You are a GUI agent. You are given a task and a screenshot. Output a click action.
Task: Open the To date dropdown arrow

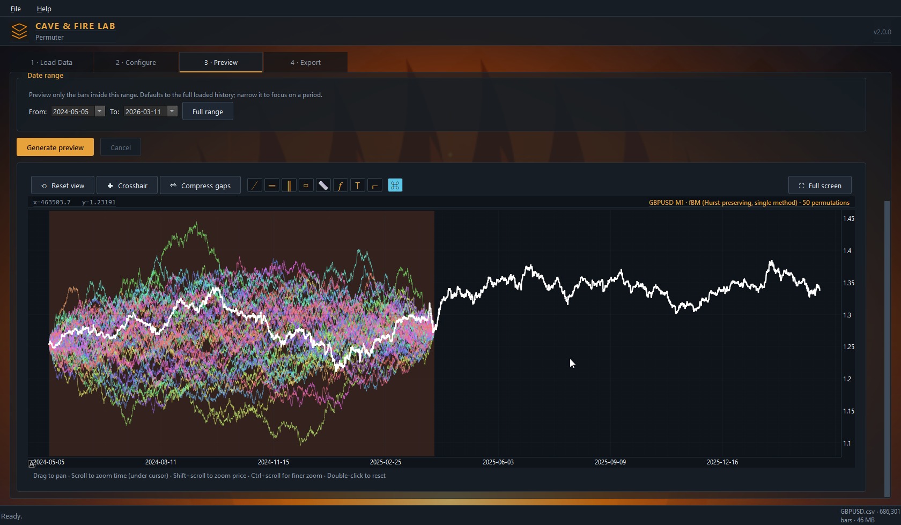coord(172,111)
